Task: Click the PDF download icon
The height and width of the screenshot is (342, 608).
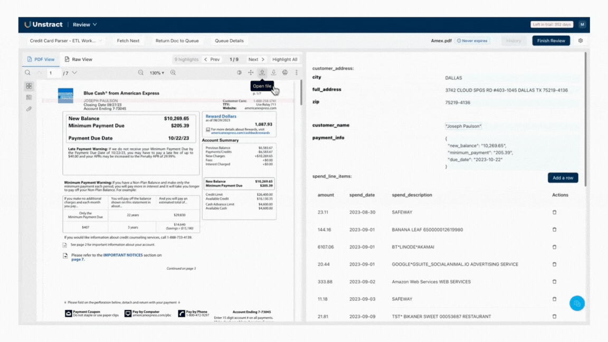Action: (x=273, y=73)
